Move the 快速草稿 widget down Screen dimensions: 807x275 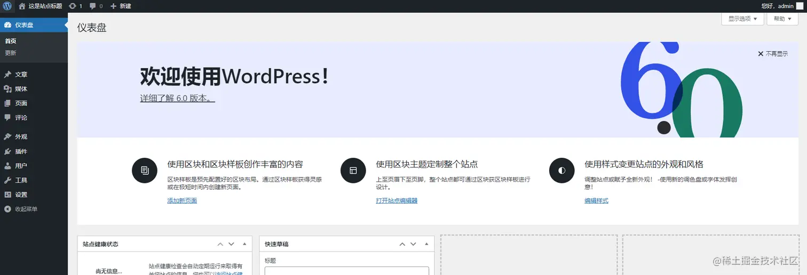click(413, 244)
